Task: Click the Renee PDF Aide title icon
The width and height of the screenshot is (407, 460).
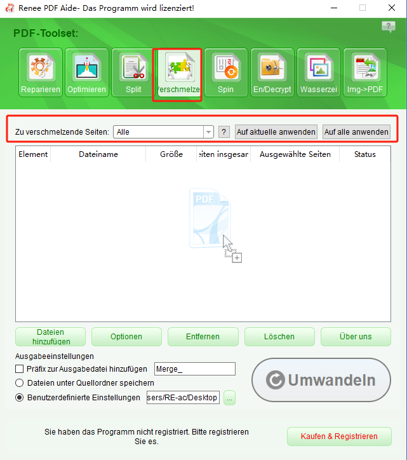Action: [10, 8]
